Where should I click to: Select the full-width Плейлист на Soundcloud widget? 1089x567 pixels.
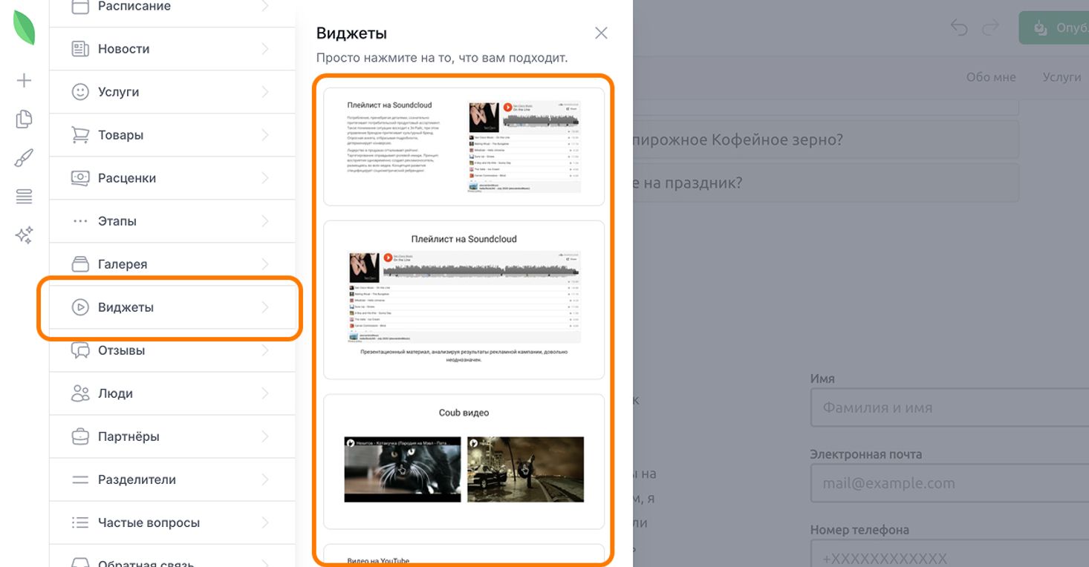pos(464,300)
